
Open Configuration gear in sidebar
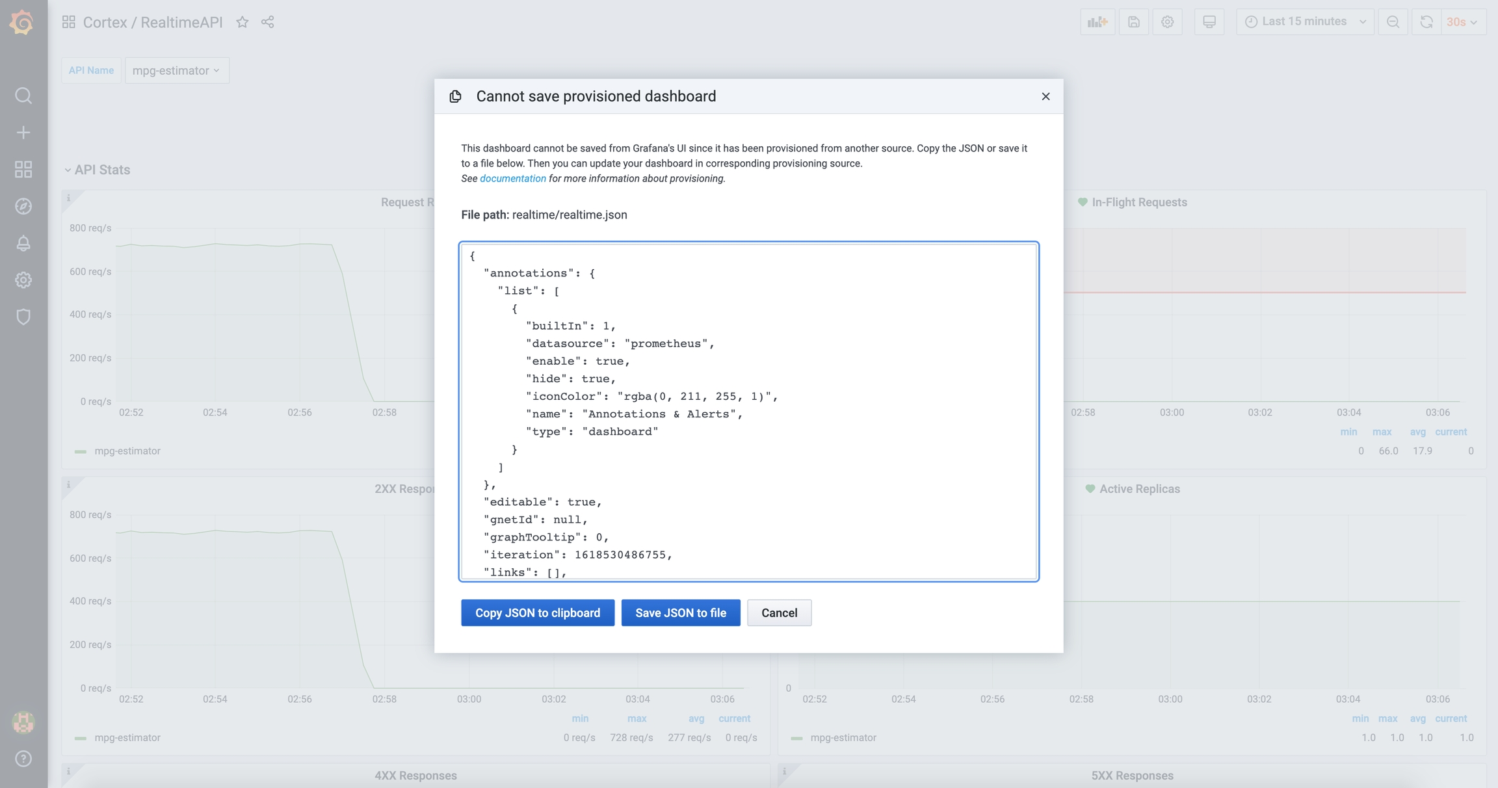(23, 280)
